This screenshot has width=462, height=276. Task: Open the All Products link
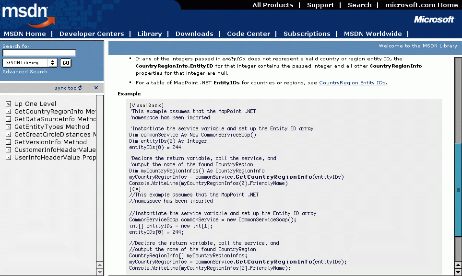[x=273, y=5]
